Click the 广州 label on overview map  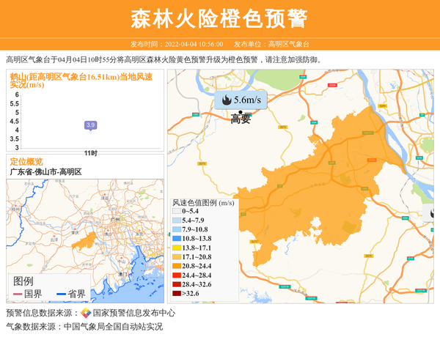[115, 219]
